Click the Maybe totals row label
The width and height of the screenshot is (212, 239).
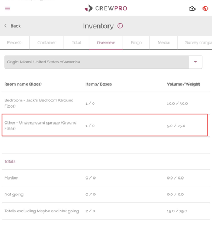pos(11,178)
